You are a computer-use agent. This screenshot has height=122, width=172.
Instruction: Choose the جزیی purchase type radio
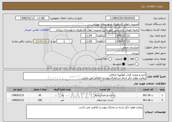[x=136, y=64]
